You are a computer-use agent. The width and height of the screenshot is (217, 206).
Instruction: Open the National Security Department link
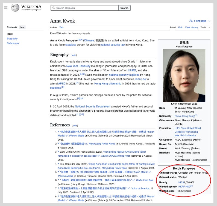(x=93, y=106)
